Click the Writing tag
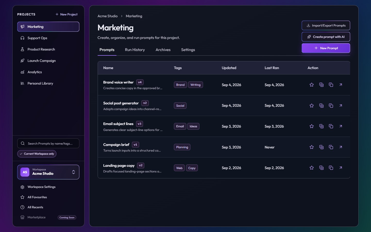The image size is (371, 232). point(196,85)
